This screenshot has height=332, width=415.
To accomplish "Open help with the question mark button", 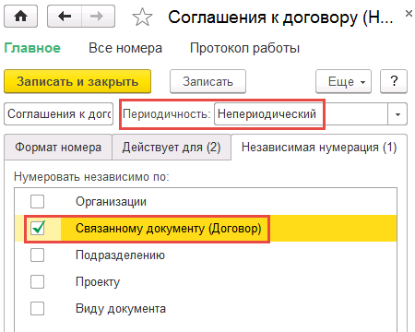I will point(394,81).
